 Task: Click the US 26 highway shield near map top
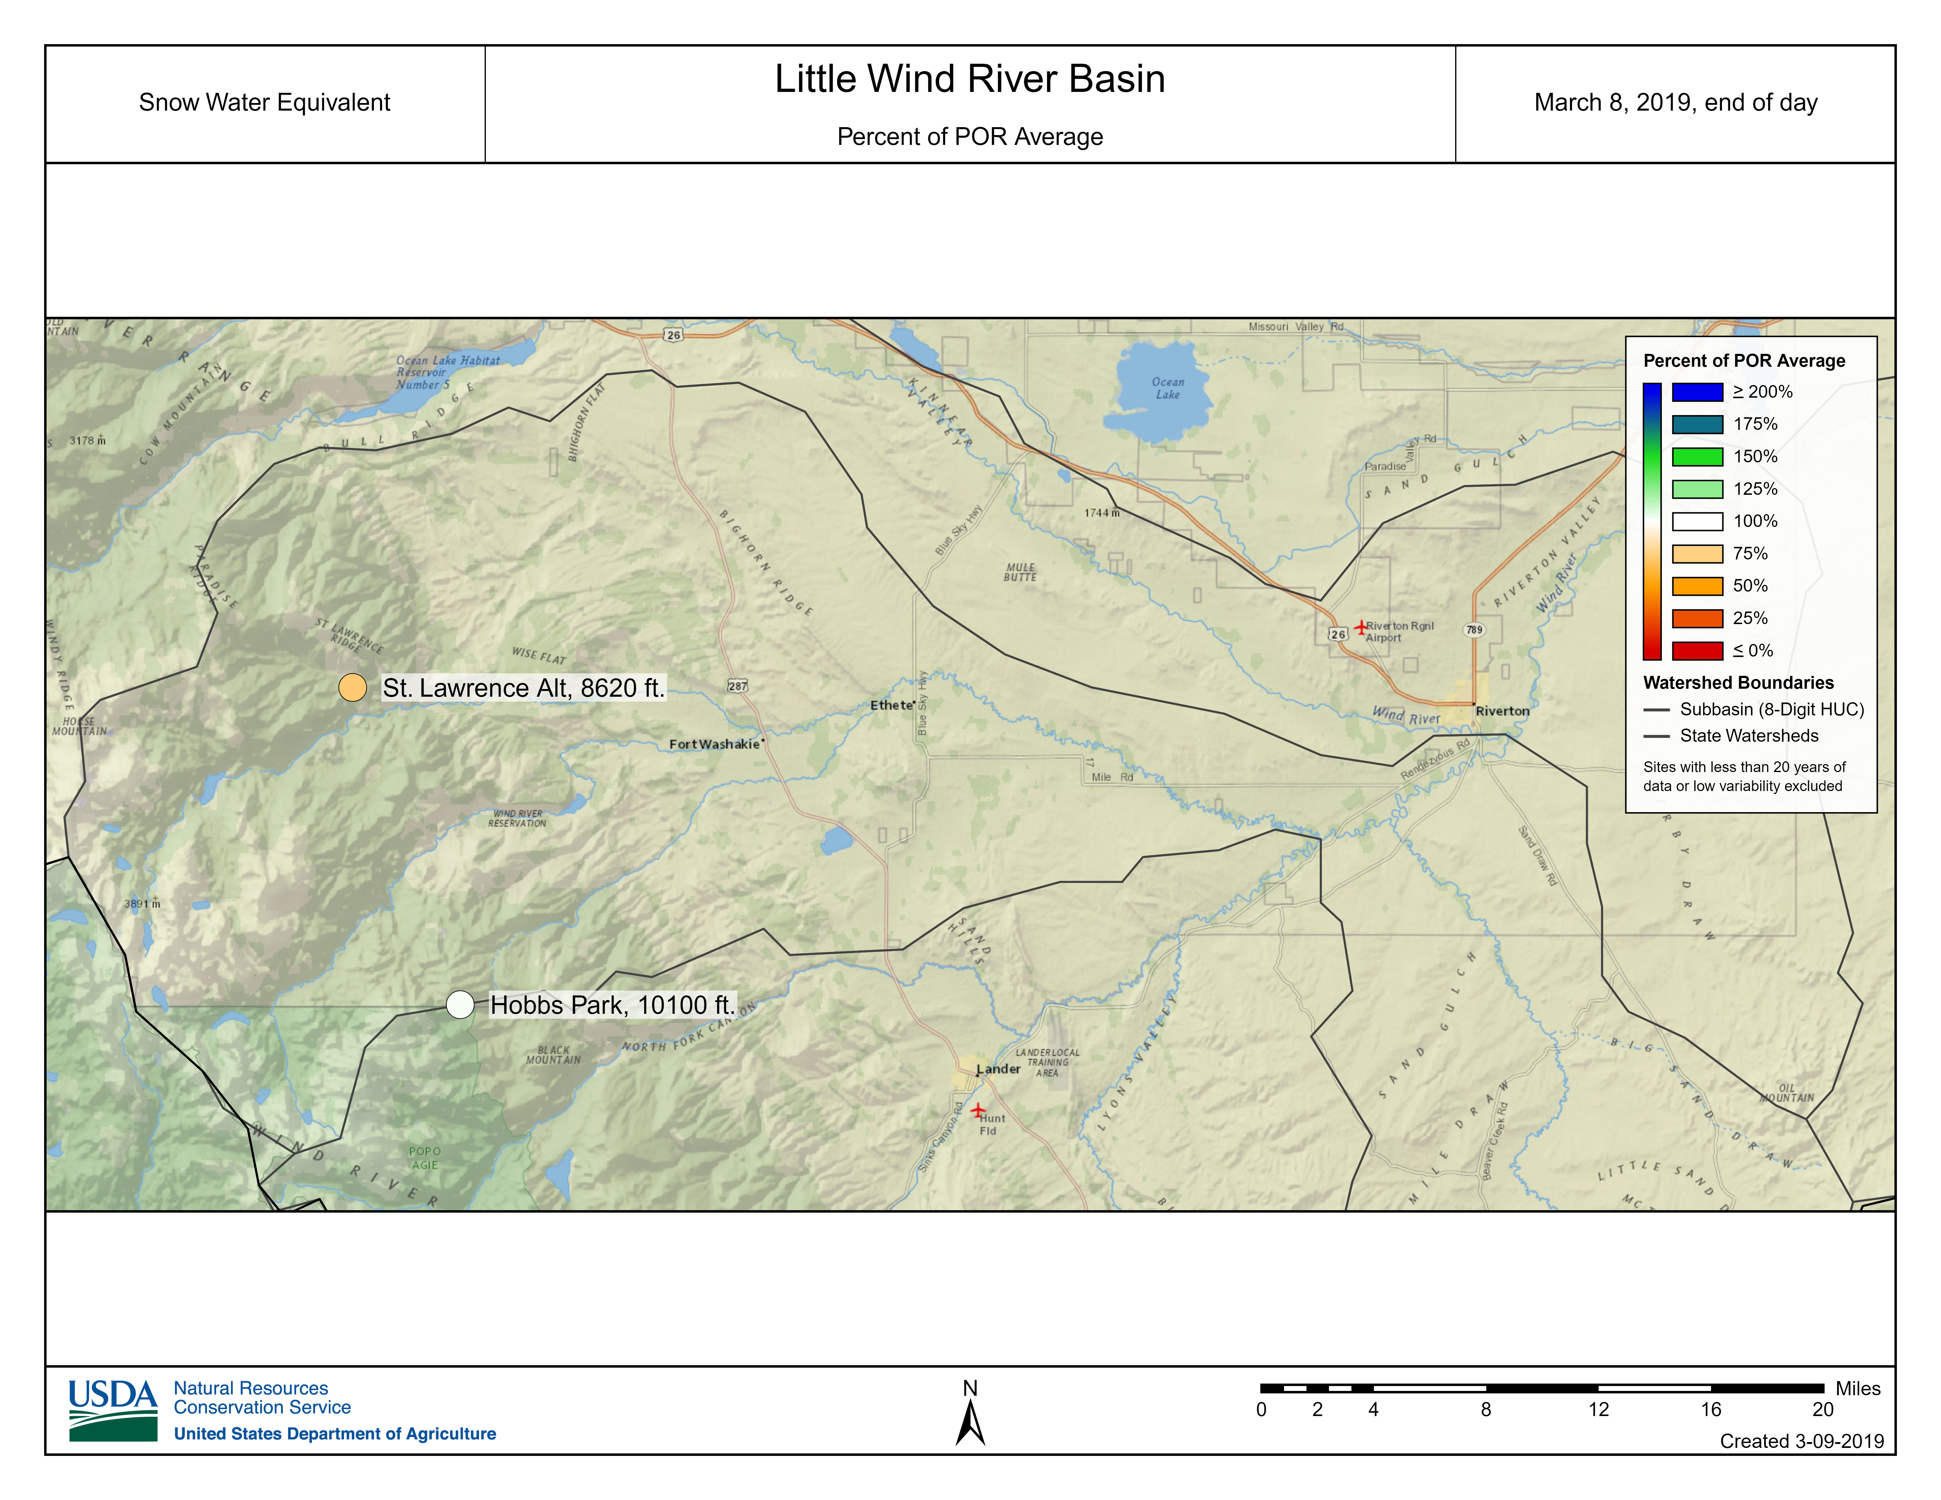(x=674, y=335)
